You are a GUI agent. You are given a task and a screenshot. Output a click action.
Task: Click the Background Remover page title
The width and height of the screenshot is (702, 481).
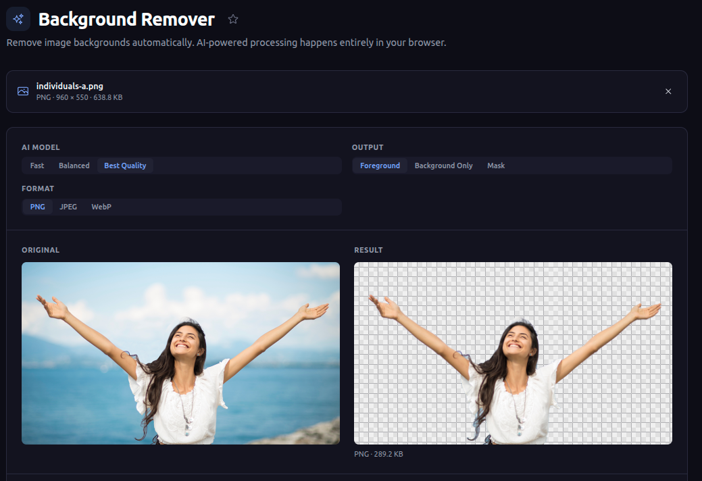click(x=126, y=19)
